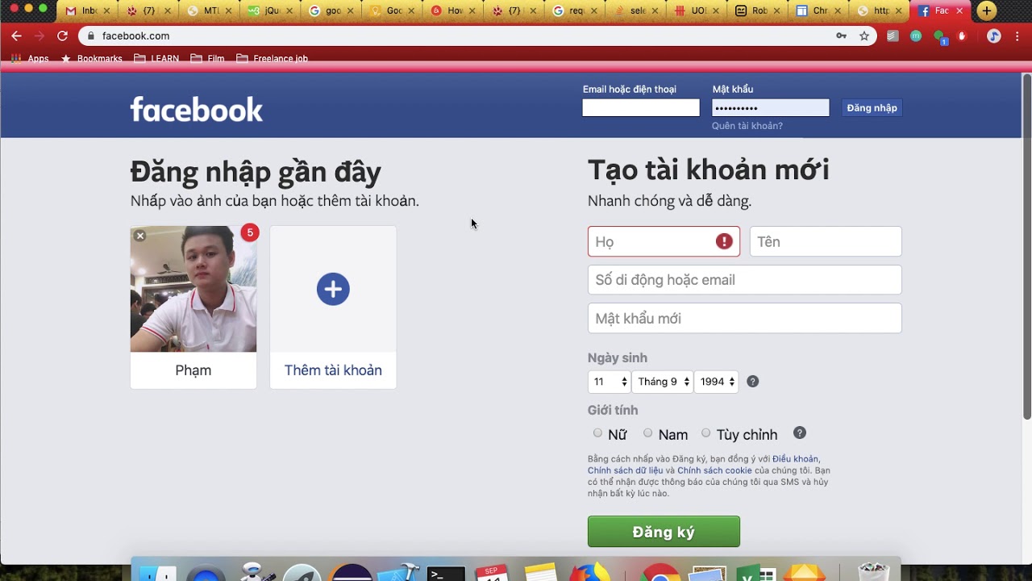
Task: Click the facebook logo
Action: (x=197, y=109)
